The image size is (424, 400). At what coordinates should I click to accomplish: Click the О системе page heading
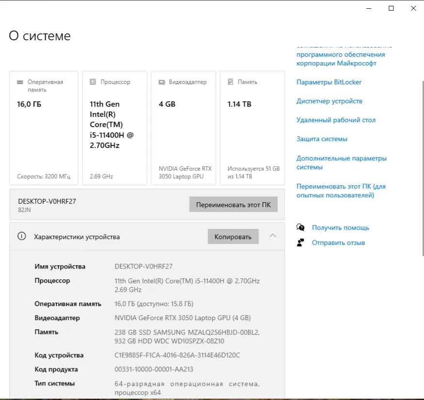40,35
